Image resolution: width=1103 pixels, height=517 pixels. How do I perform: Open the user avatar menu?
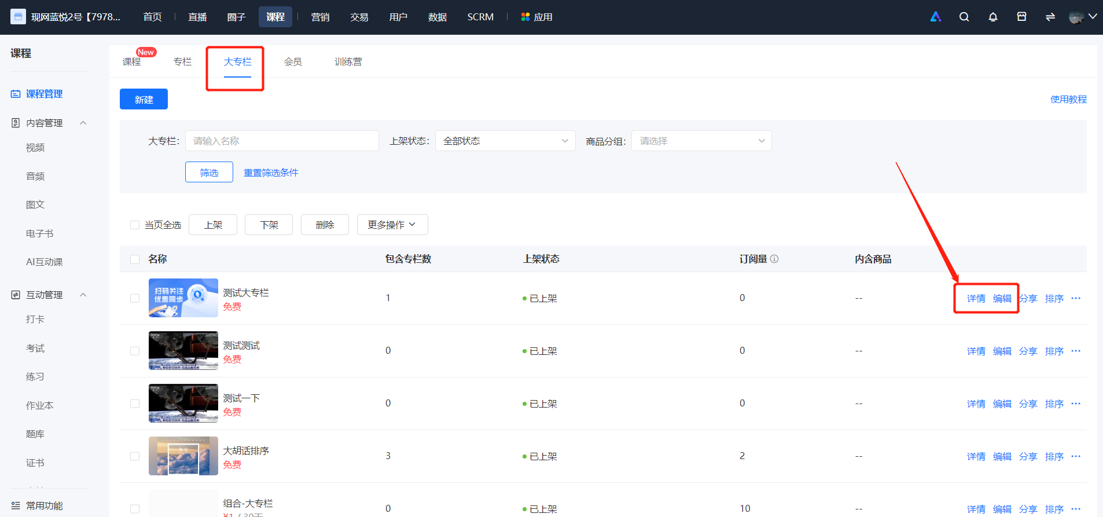(x=1082, y=17)
